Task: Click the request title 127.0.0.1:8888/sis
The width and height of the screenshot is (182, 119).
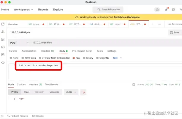Action: pyautogui.click(x=20, y=32)
